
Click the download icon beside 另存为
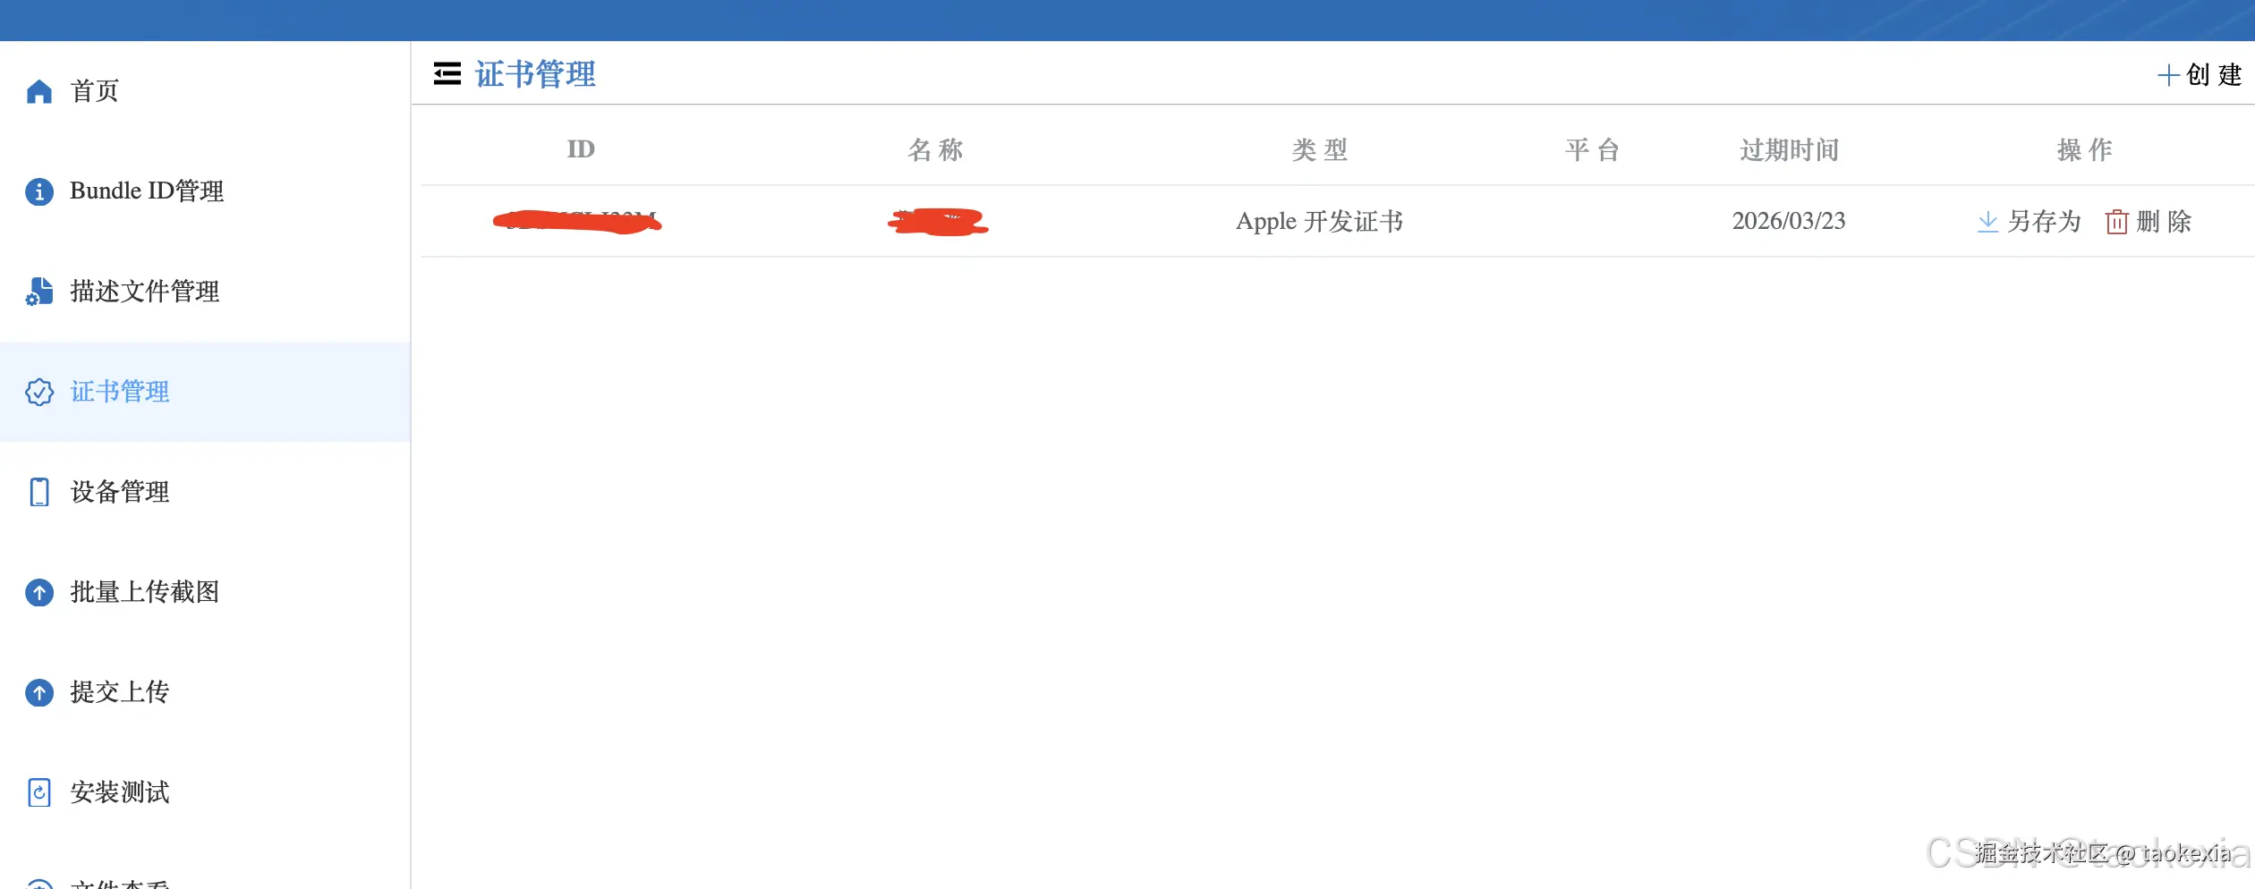1987,222
